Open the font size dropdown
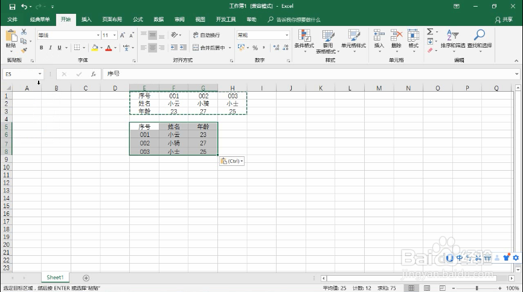 [114, 35]
